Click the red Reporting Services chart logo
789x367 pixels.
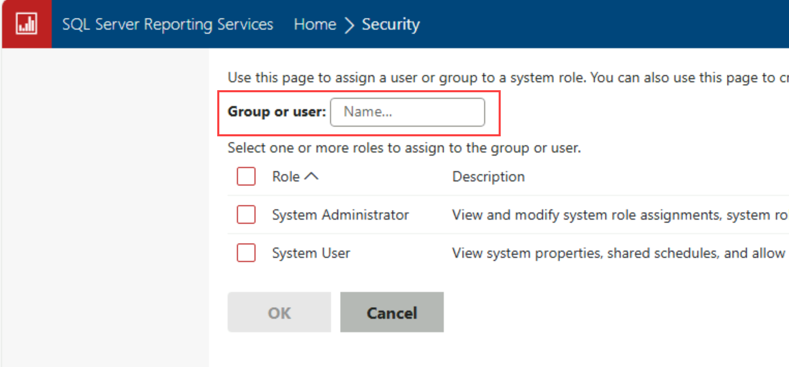(x=26, y=24)
